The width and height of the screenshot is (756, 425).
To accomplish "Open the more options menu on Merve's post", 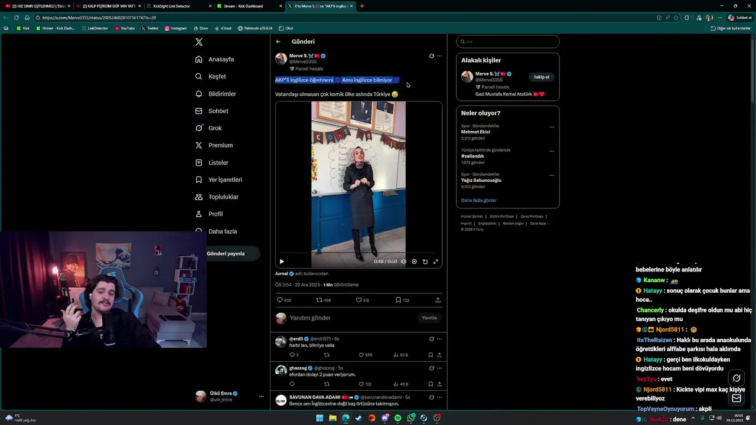I will click(439, 56).
